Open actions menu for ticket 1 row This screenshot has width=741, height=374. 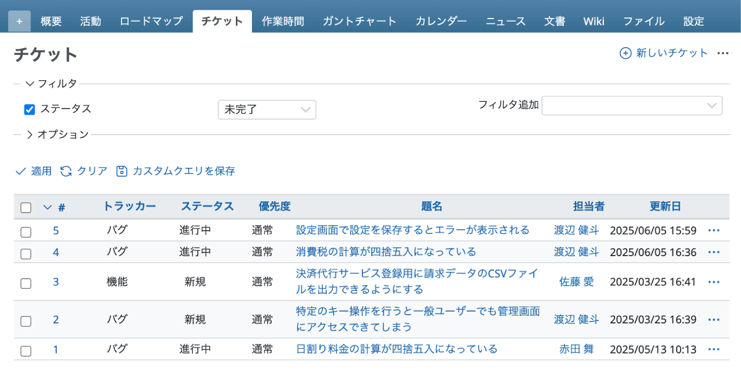tap(714, 349)
